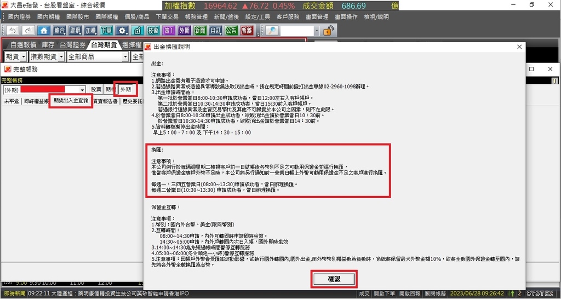Open the 國際股市 menu
The width and height of the screenshot is (561, 299).
click(x=78, y=17)
